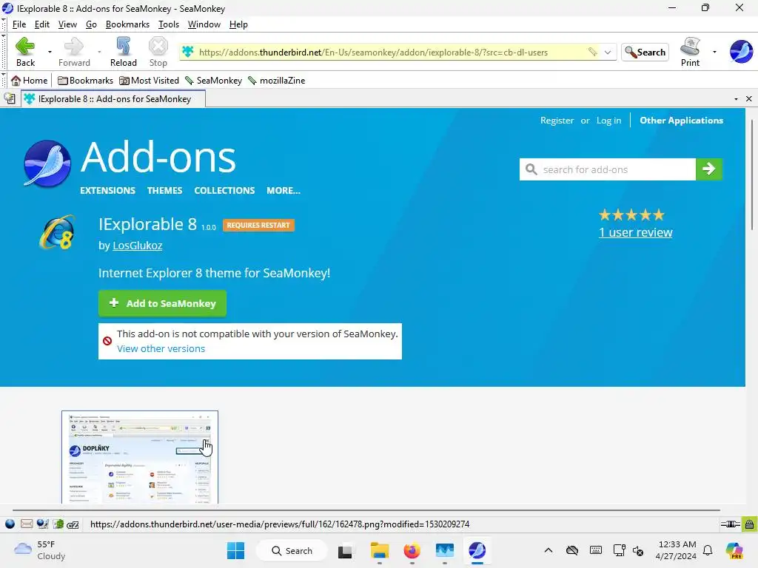Submit add-on search with green arrow
The width and height of the screenshot is (758, 568).
(708, 169)
